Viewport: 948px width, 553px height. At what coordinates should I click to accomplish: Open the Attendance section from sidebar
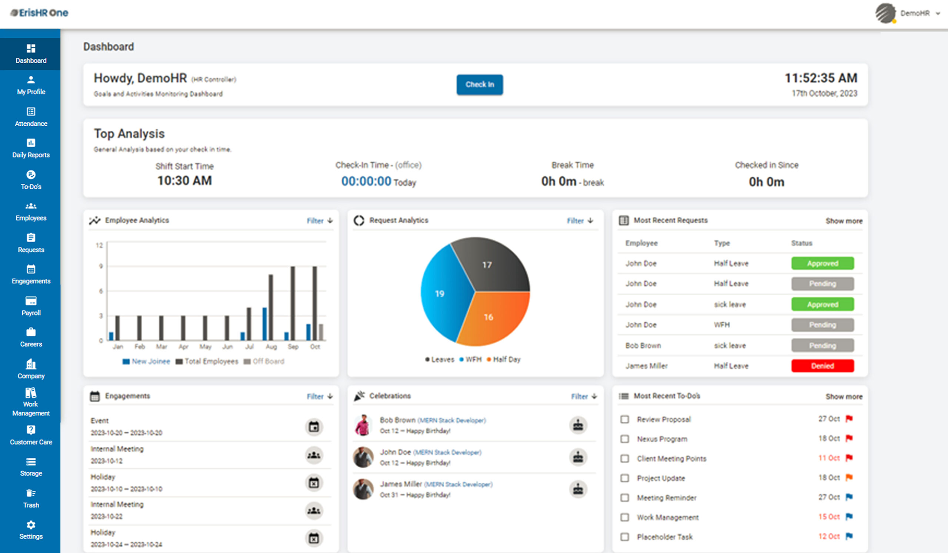tap(31, 117)
